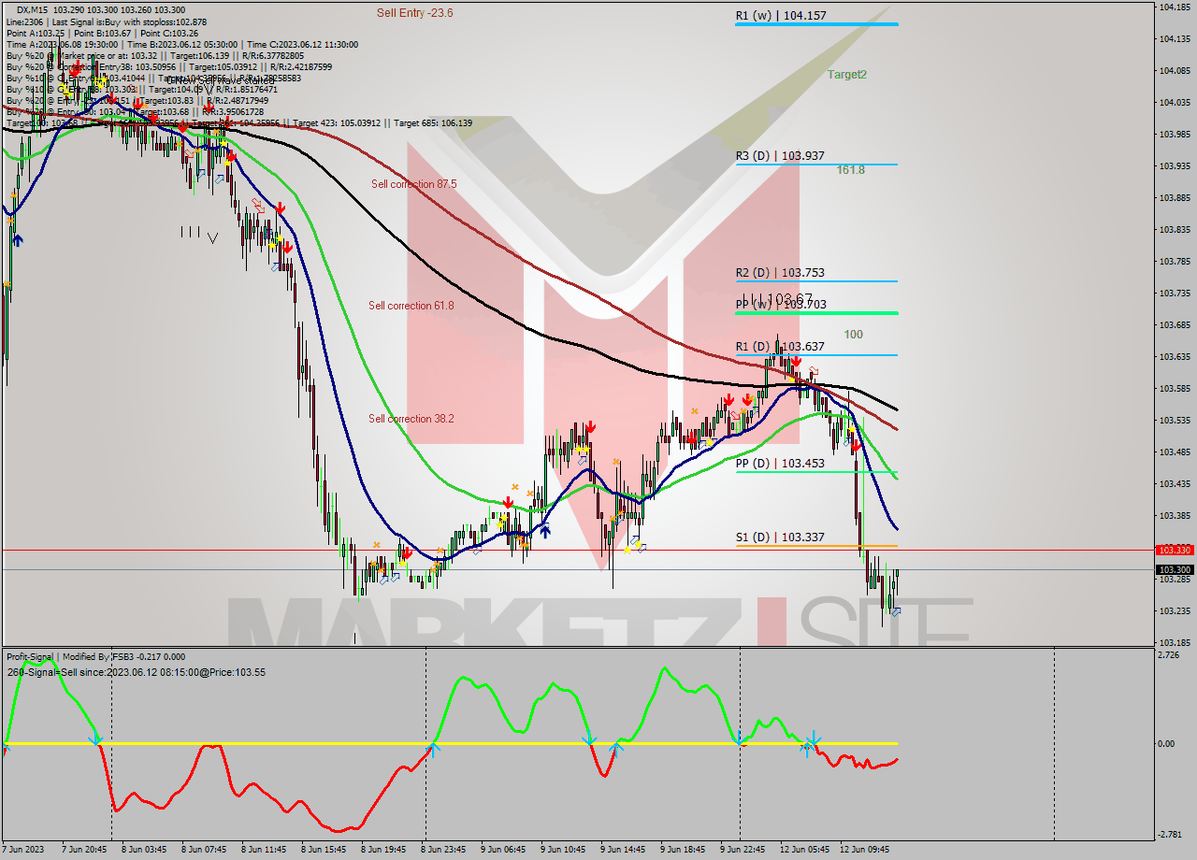Click the 8 Jun 03:45 time label
Viewport: 1197px width, 860px height.
(144, 850)
